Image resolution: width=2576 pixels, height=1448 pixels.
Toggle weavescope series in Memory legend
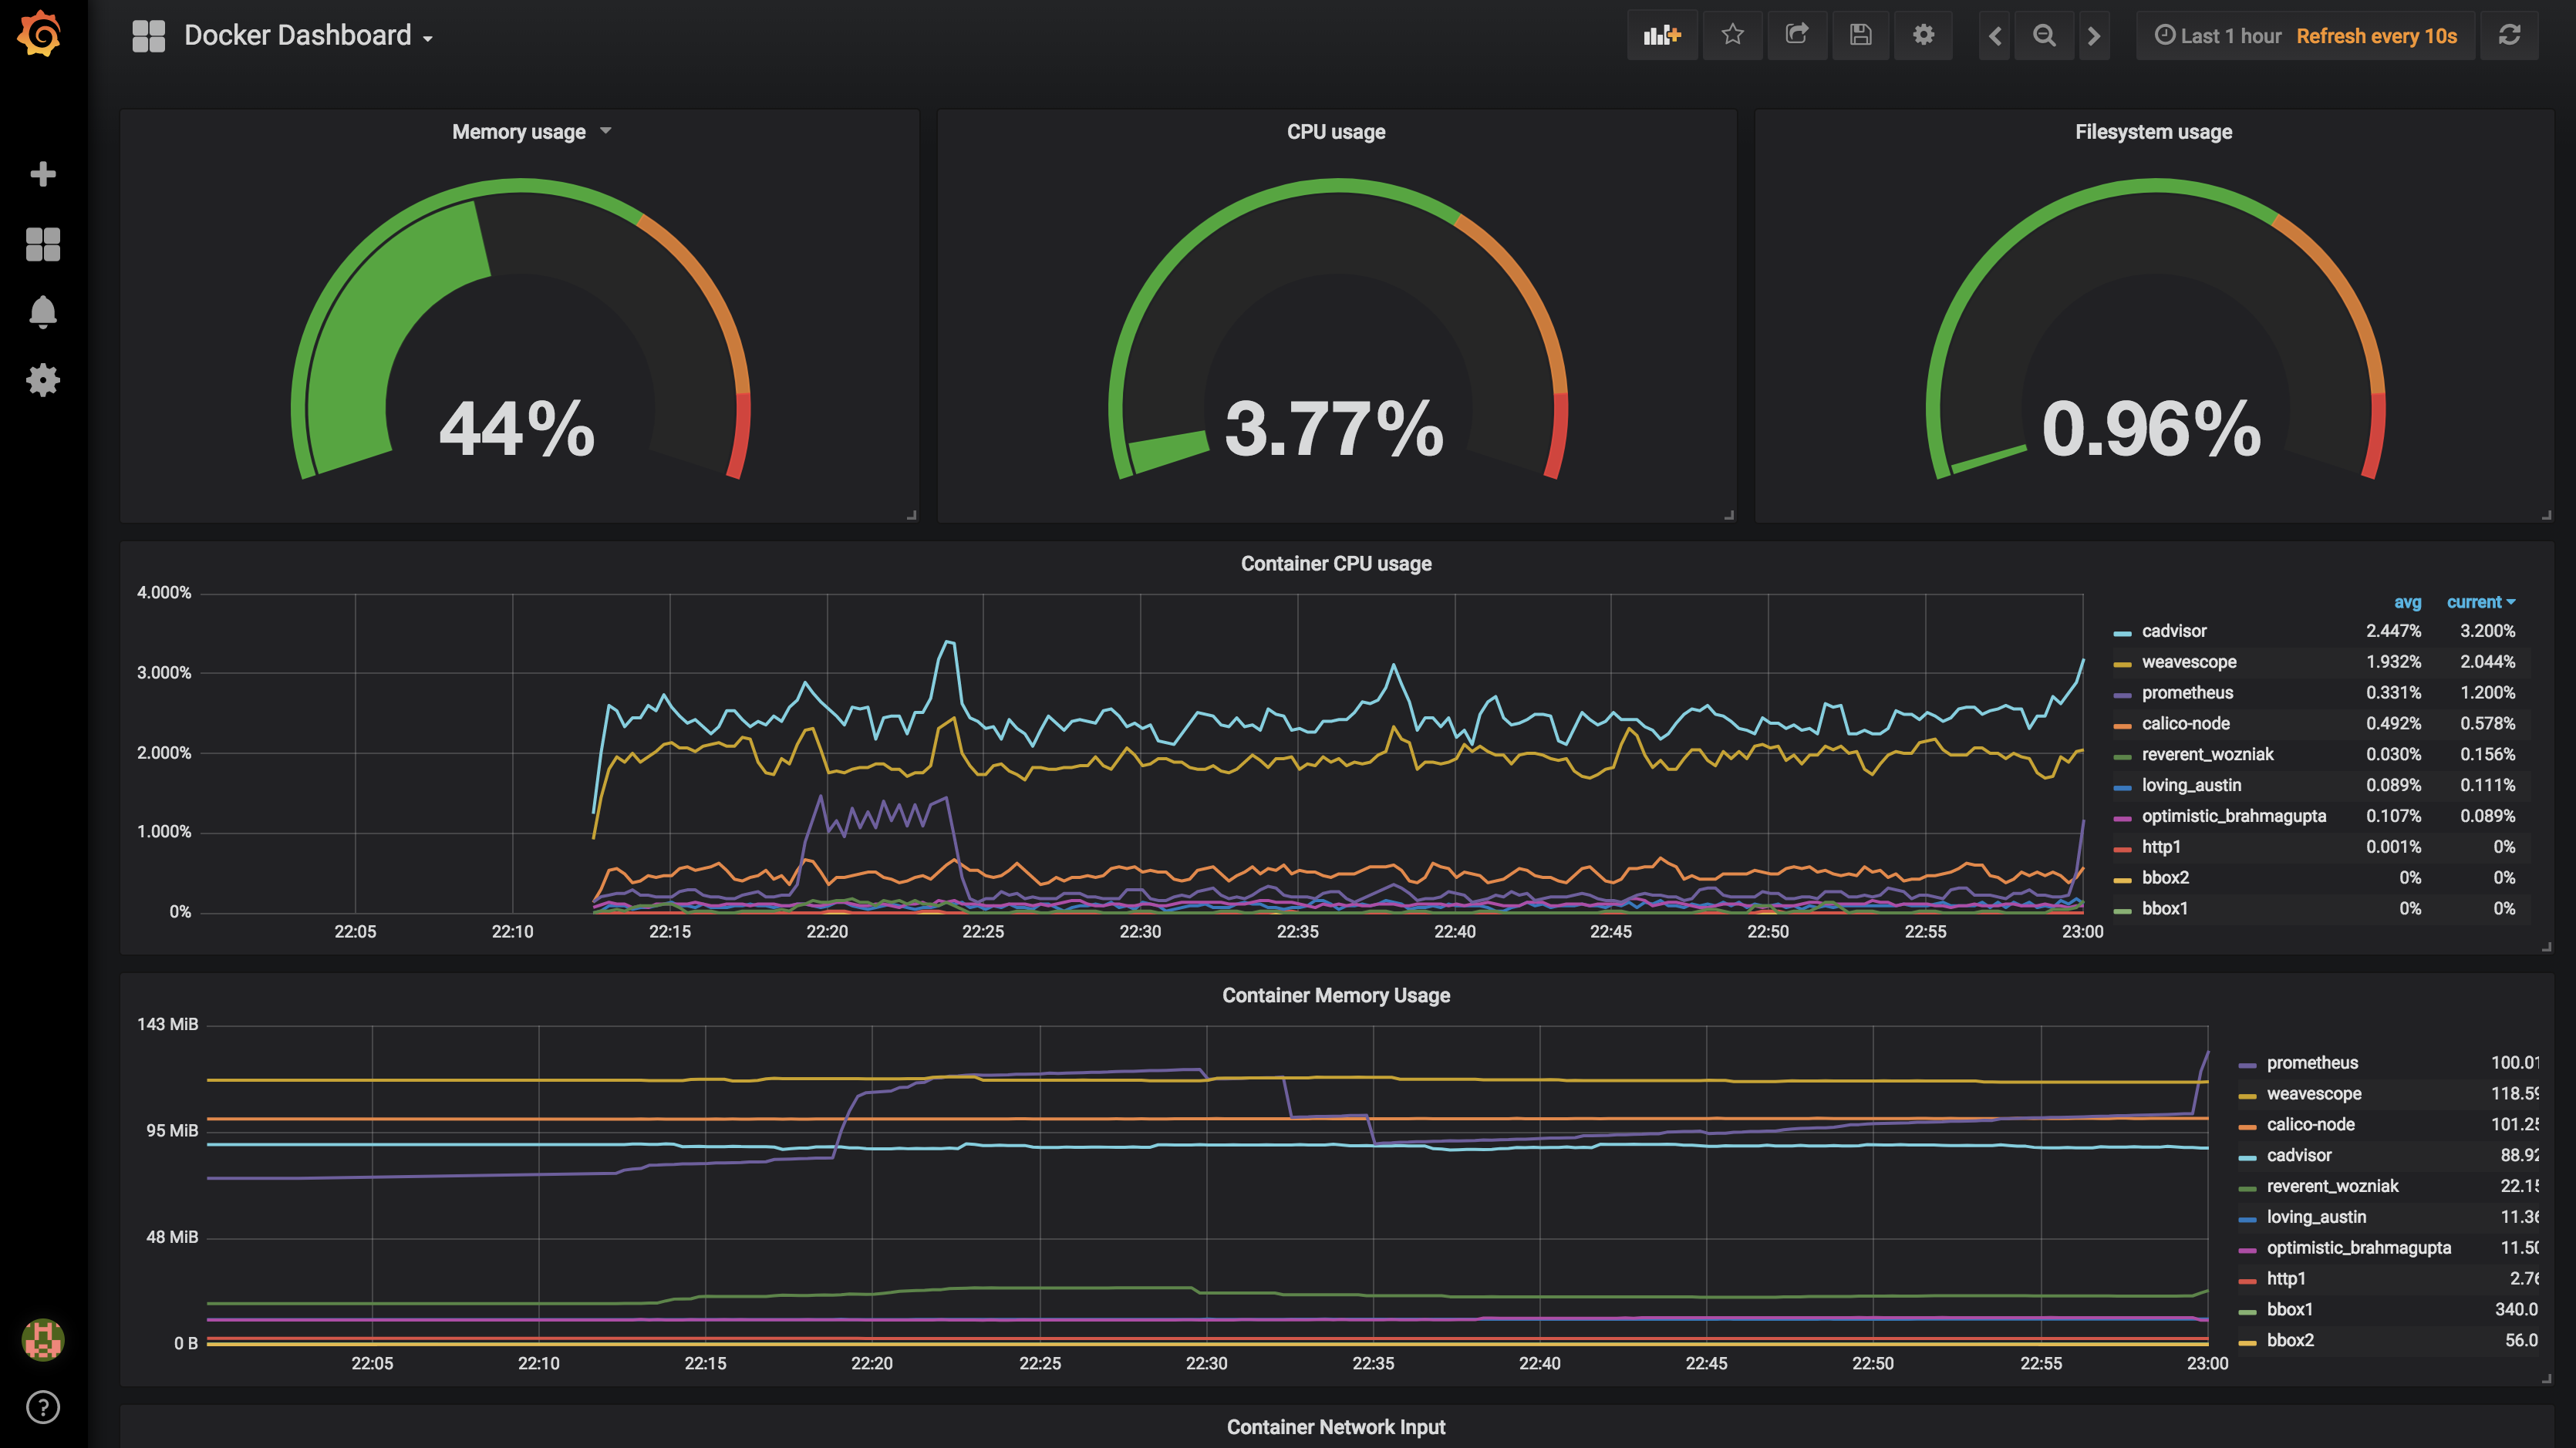coord(2314,1094)
